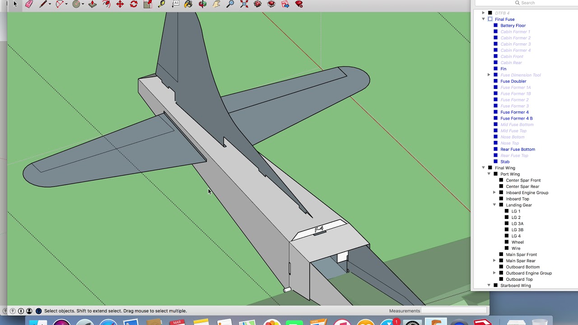Open the shape tool dropdown arrow
This screenshot has height=325, width=578.
tap(83, 5)
